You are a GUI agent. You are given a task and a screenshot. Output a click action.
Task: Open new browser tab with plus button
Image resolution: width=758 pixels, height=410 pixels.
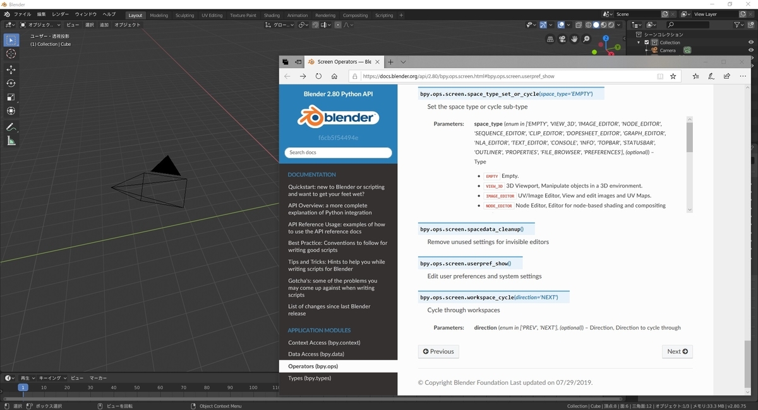[390, 62]
